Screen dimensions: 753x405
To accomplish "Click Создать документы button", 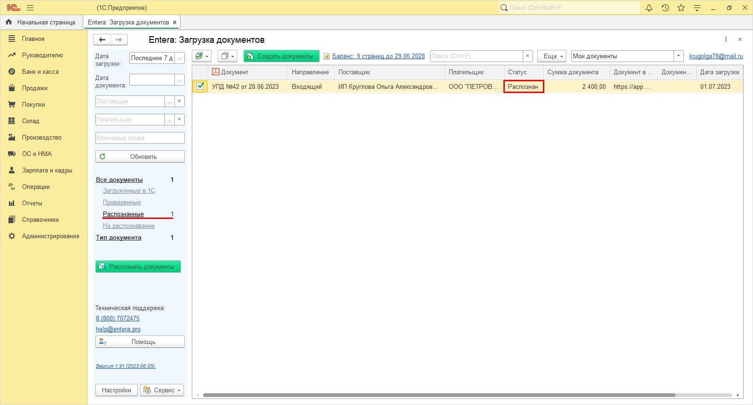I will point(282,56).
